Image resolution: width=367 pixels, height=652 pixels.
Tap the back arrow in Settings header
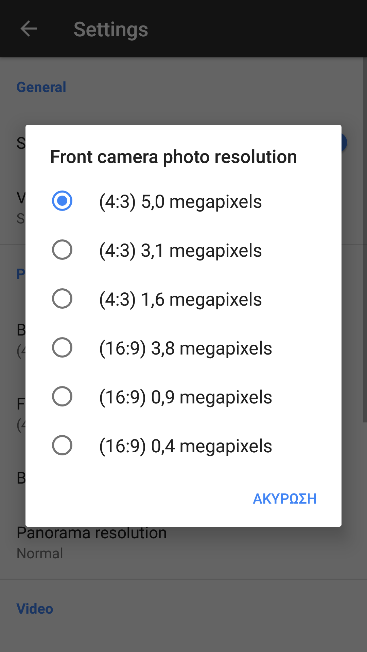click(x=29, y=29)
